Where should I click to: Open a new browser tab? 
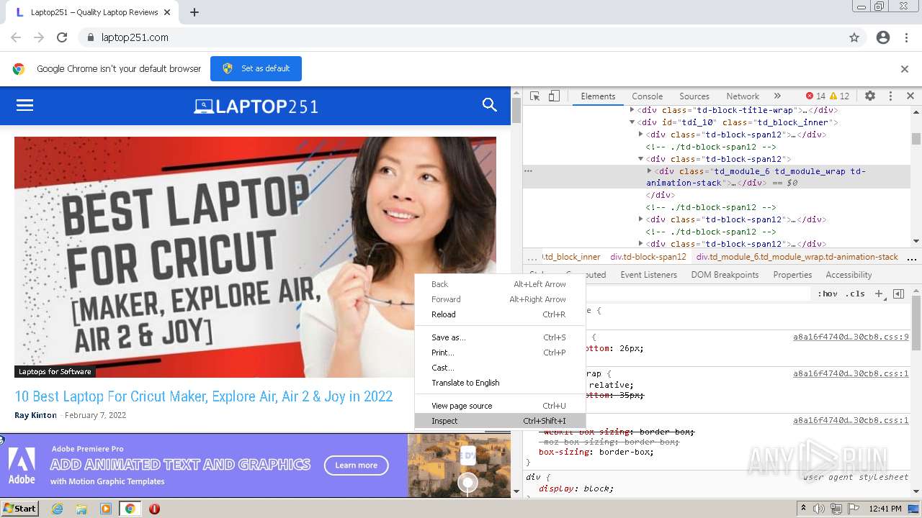coord(194,12)
